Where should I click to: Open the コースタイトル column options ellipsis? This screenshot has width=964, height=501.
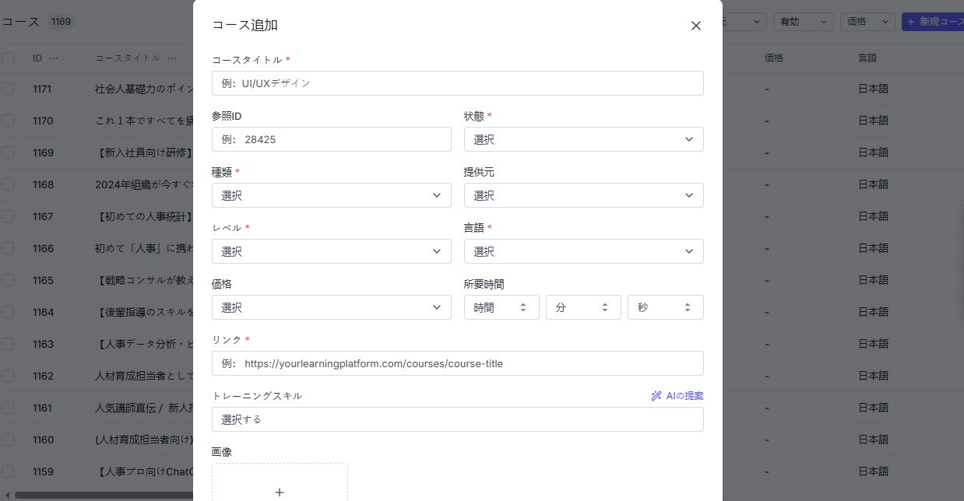(172, 58)
